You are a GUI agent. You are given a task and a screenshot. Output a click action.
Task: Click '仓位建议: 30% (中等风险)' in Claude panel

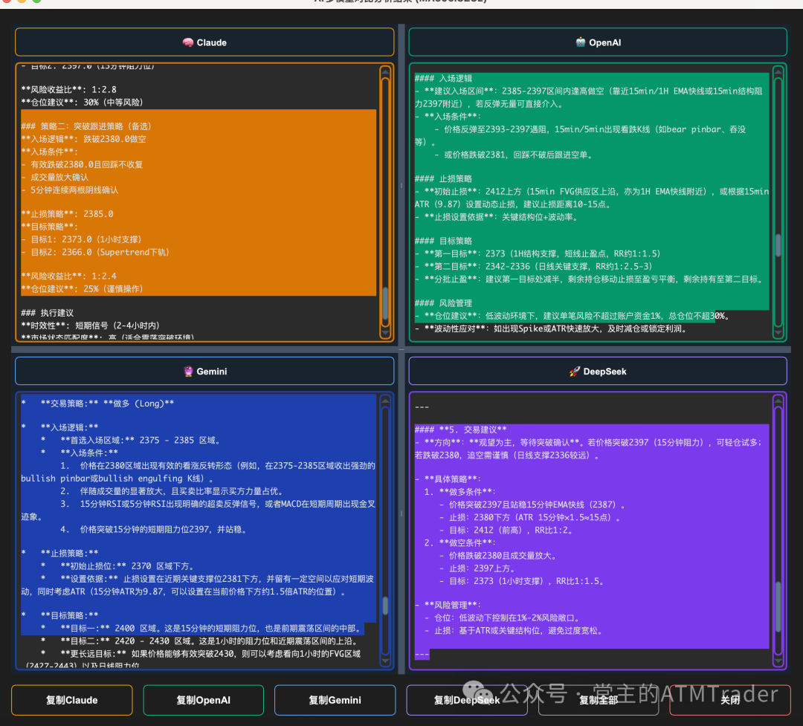pos(82,103)
